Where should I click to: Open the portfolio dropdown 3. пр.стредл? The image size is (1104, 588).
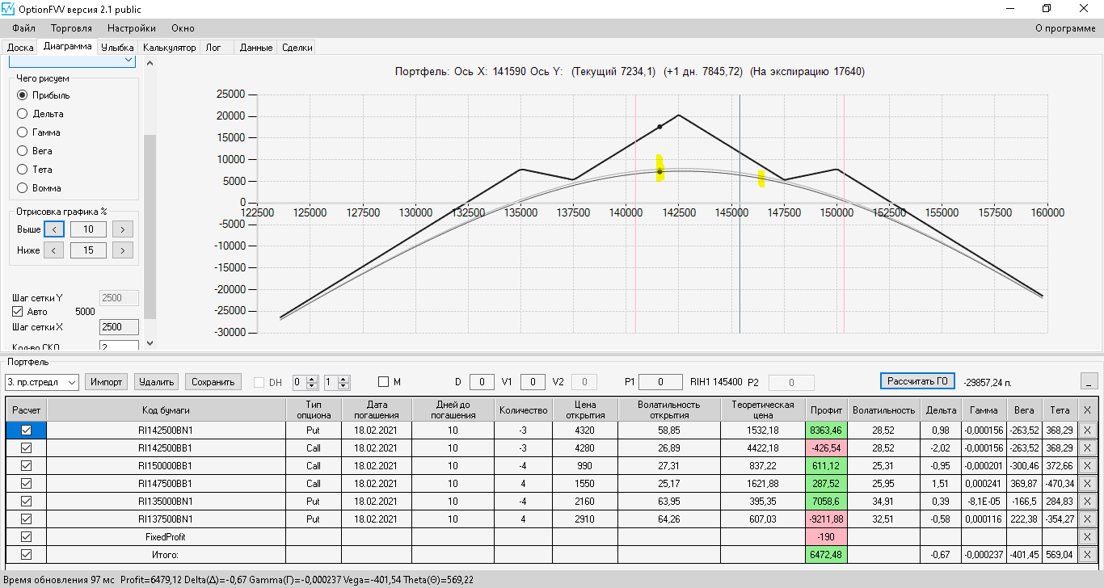[41, 382]
